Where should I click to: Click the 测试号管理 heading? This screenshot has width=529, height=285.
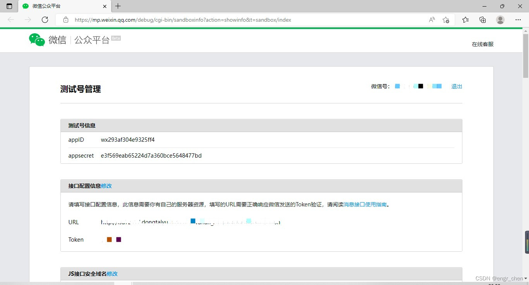pos(81,89)
